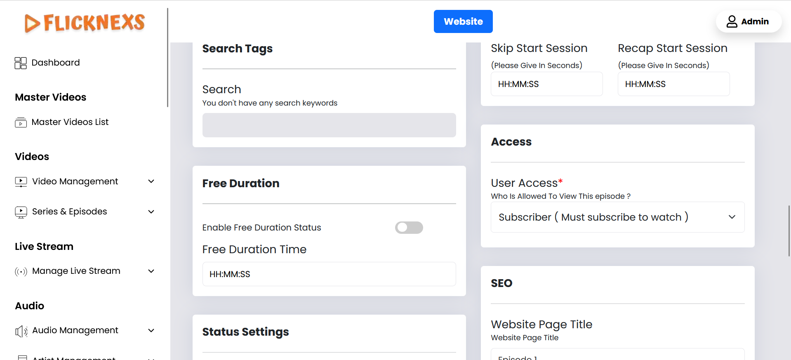This screenshot has height=360, width=791.
Task: Click the Dashboard grid icon
Action: click(x=21, y=63)
